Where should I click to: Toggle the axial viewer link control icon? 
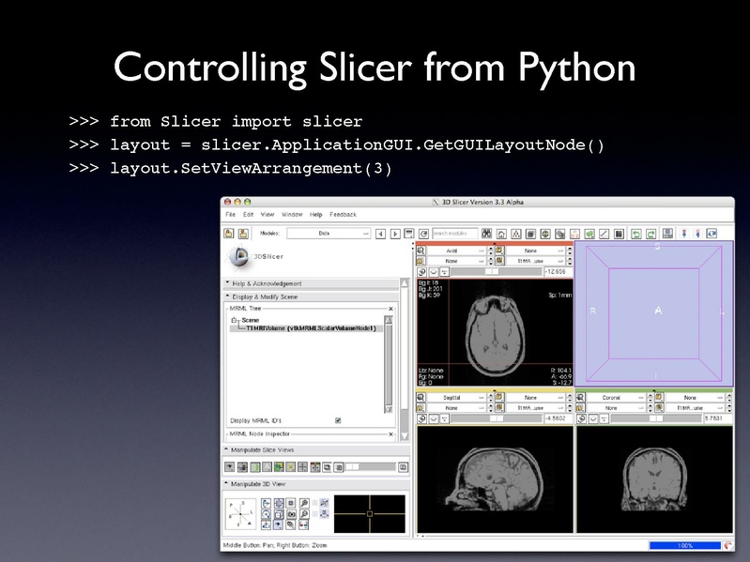(421, 272)
